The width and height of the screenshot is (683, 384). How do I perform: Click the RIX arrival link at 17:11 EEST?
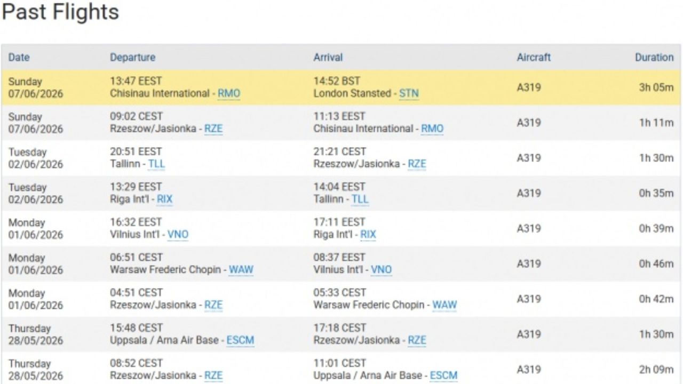click(368, 234)
